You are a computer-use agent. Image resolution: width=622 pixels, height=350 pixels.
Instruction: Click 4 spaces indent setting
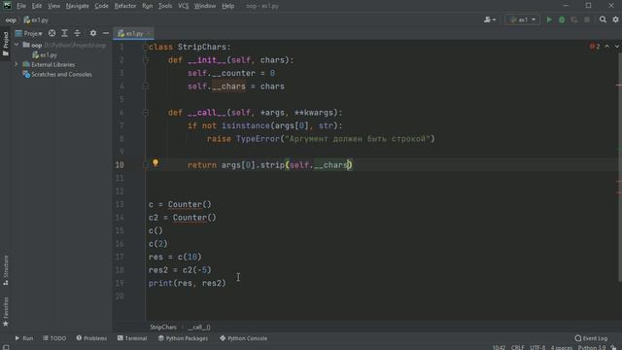562,347
